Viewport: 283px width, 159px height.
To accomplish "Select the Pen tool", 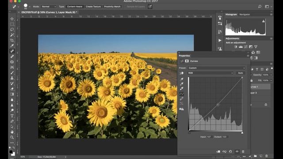I will tap(12, 121).
